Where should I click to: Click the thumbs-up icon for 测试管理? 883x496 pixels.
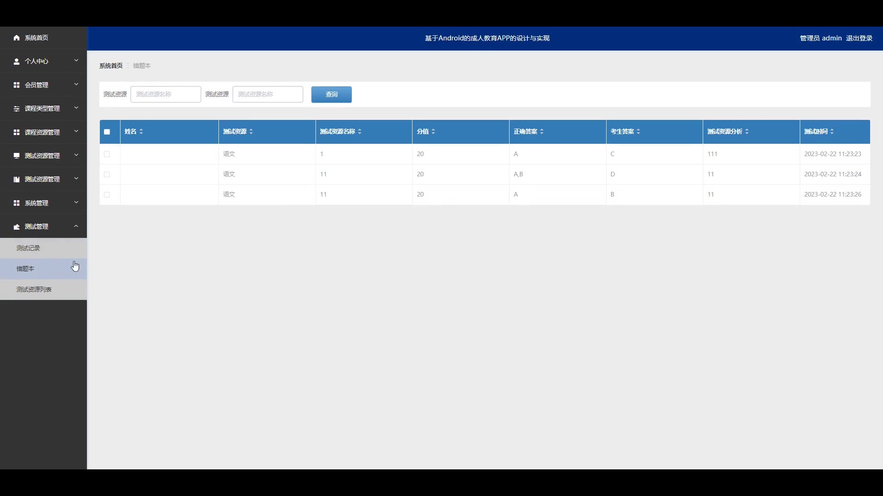[x=17, y=227]
